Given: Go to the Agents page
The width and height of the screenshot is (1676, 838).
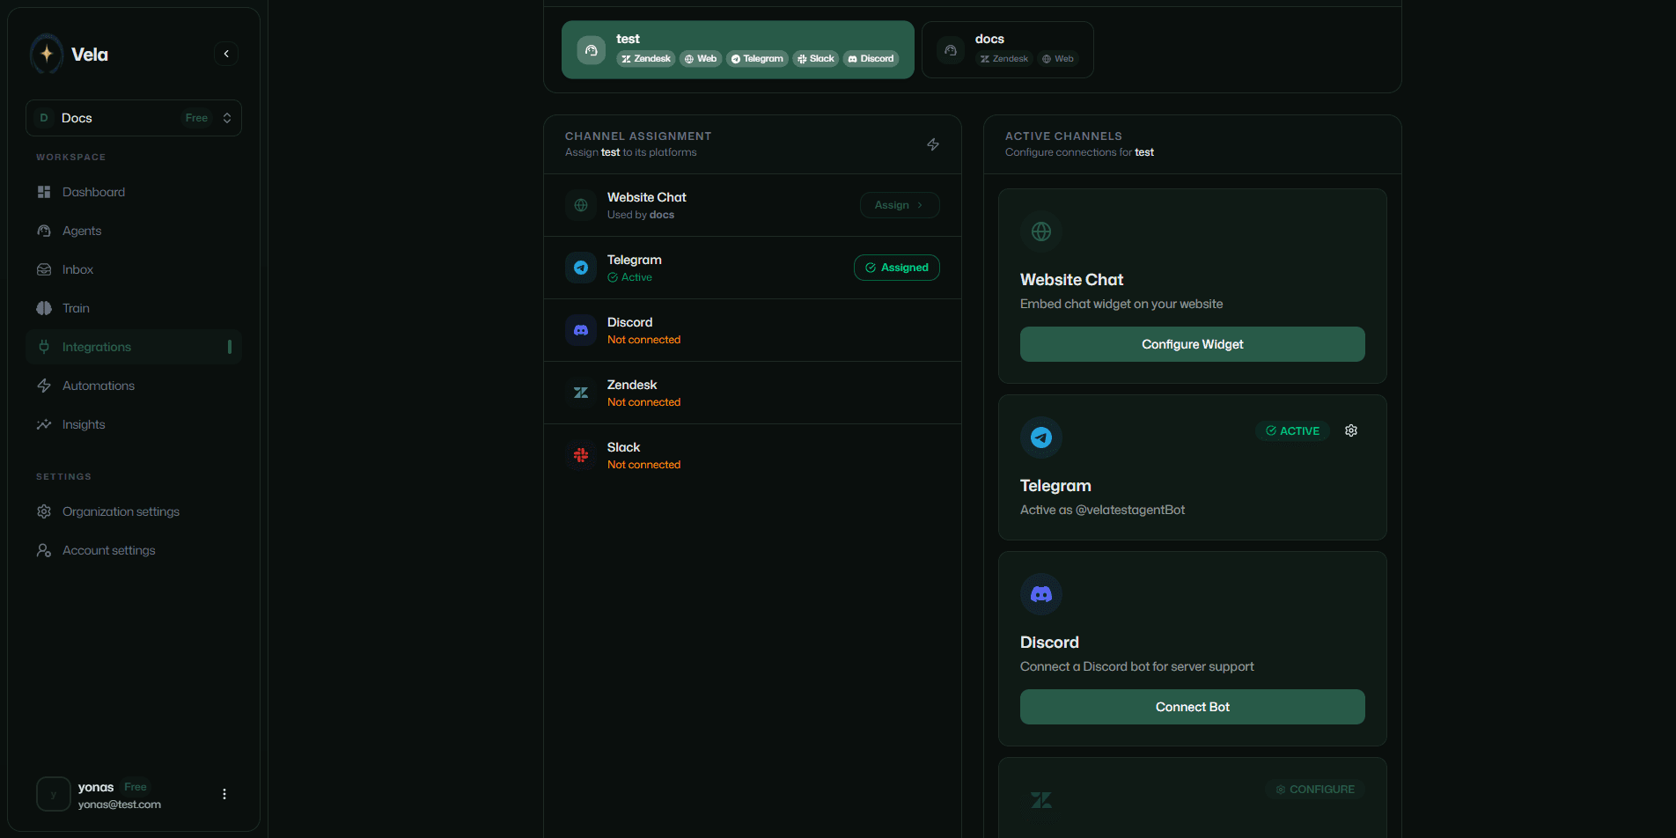Looking at the screenshot, I should pyautogui.click(x=134, y=231).
